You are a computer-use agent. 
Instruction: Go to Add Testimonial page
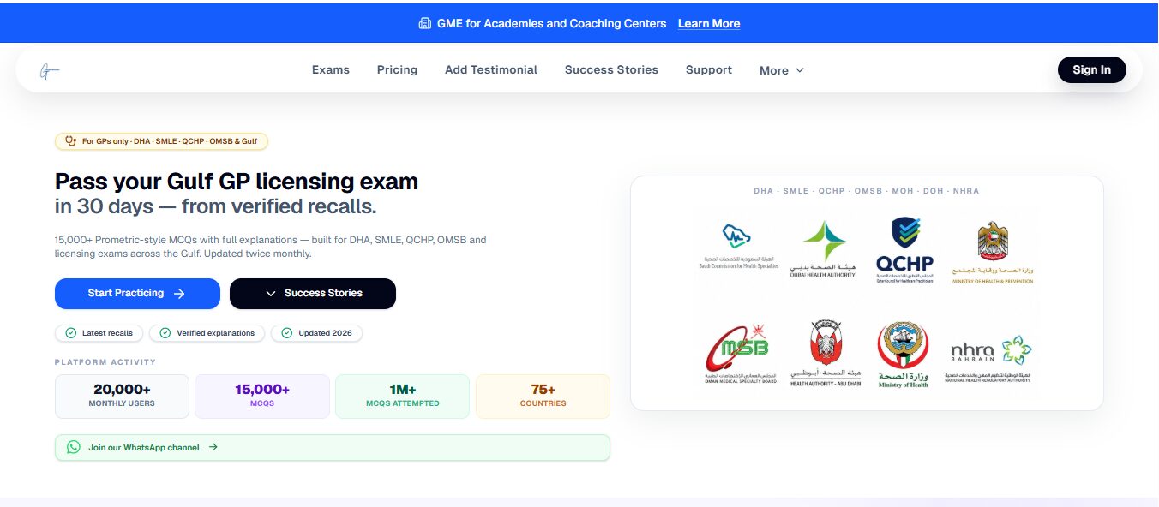click(x=491, y=70)
